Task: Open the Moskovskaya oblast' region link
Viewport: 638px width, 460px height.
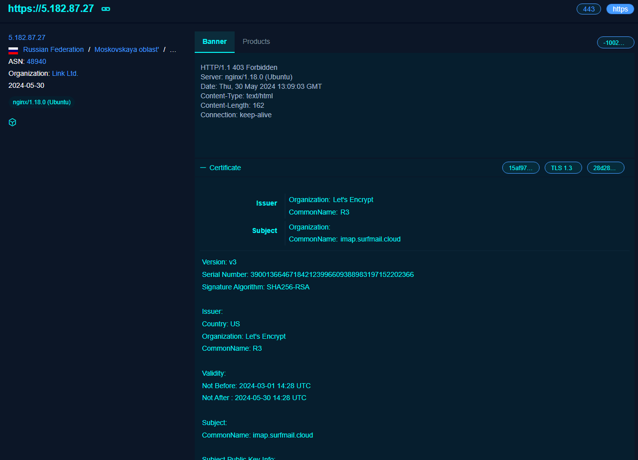Action: click(126, 49)
